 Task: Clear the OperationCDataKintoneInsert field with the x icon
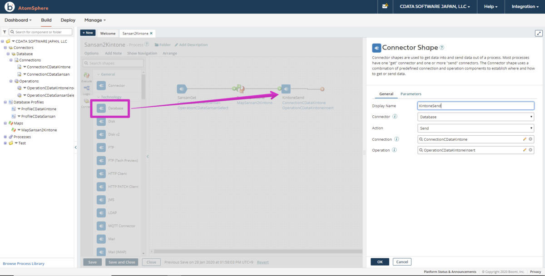pyautogui.click(x=530, y=150)
